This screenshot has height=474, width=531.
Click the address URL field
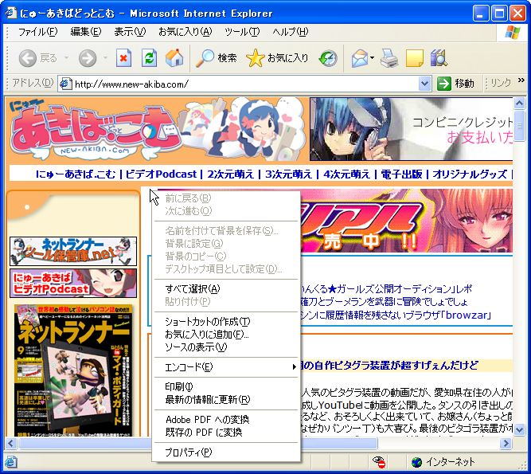[x=245, y=84]
